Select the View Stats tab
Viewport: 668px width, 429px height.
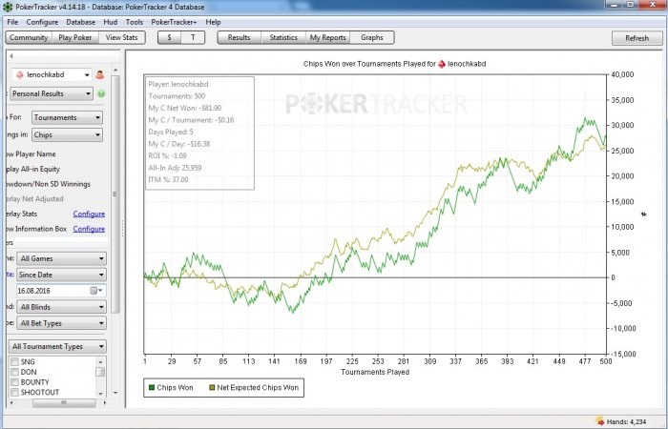point(121,37)
